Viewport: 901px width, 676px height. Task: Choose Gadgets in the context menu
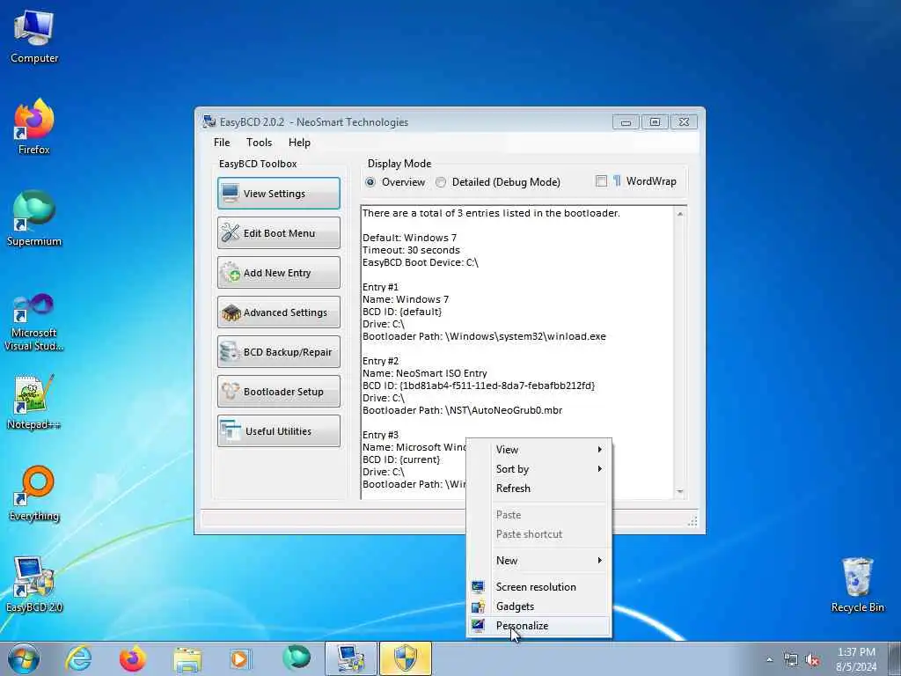pyautogui.click(x=539, y=606)
